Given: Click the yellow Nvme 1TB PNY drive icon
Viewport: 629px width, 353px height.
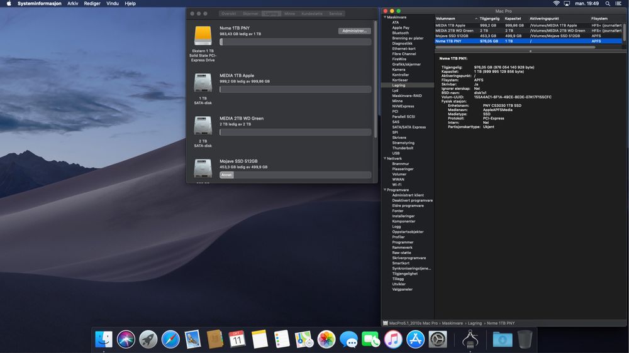Looking at the screenshot, I should click(203, 36).
